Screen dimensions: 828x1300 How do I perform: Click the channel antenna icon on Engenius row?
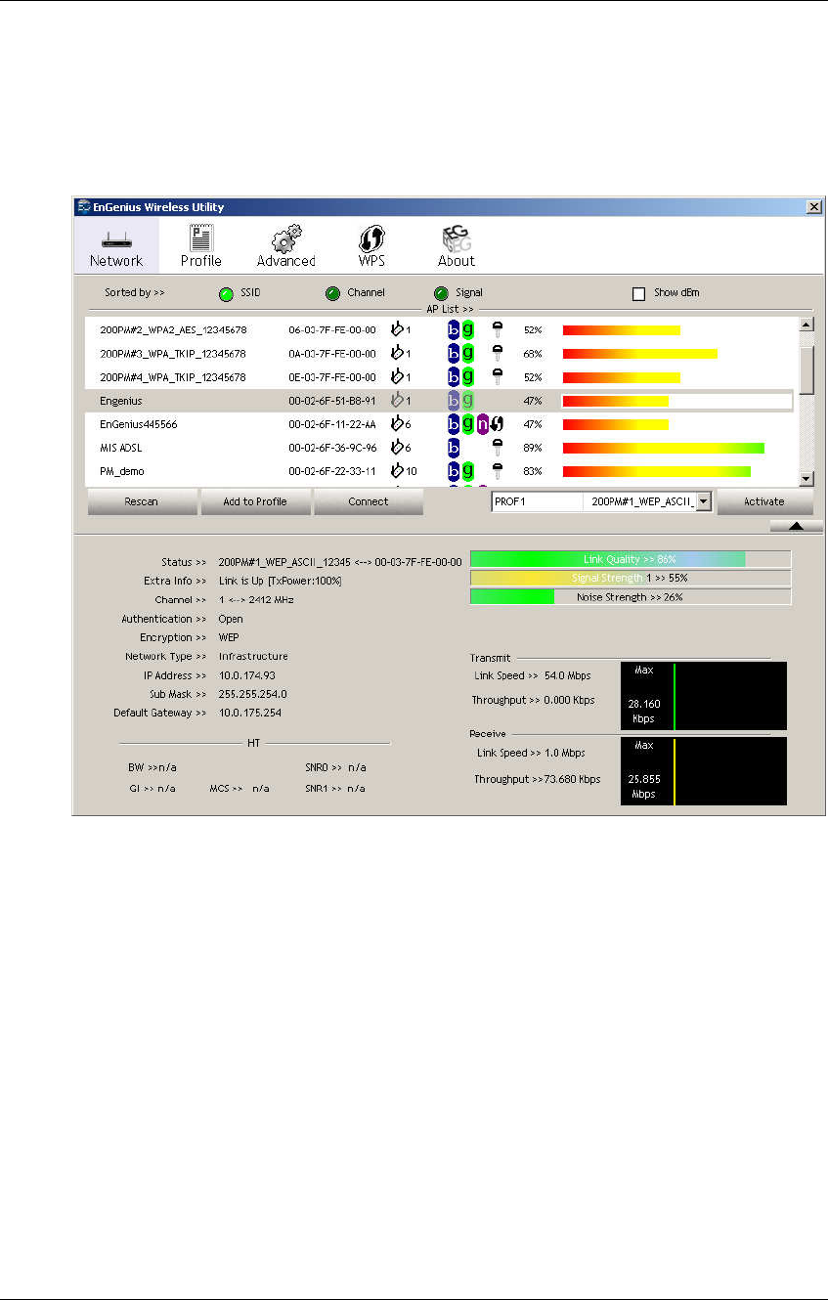[397, 401]
